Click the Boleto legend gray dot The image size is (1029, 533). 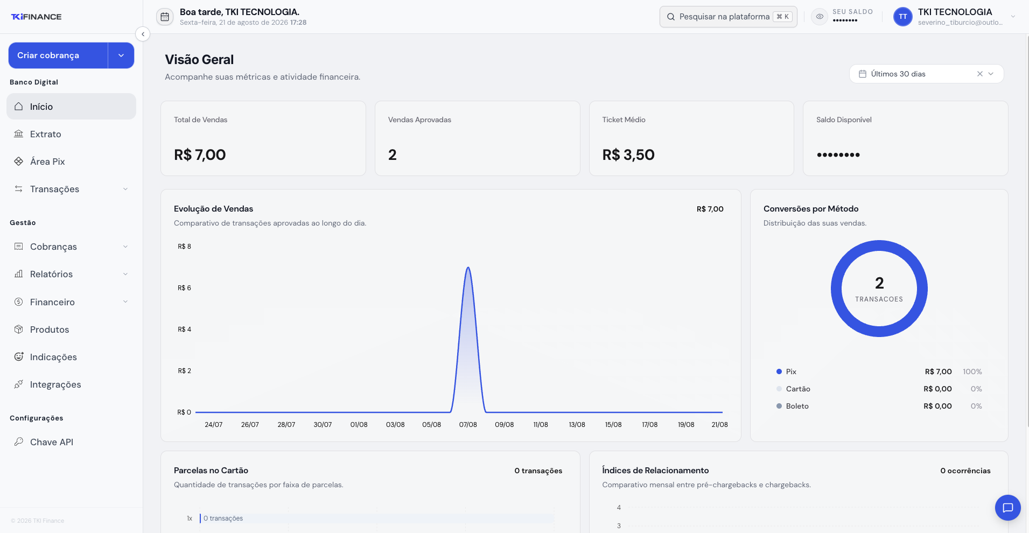click(779, 406)
